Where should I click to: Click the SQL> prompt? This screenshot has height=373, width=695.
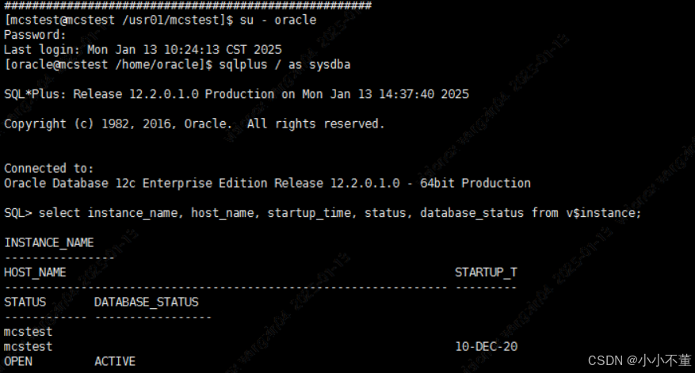(17, 213)
